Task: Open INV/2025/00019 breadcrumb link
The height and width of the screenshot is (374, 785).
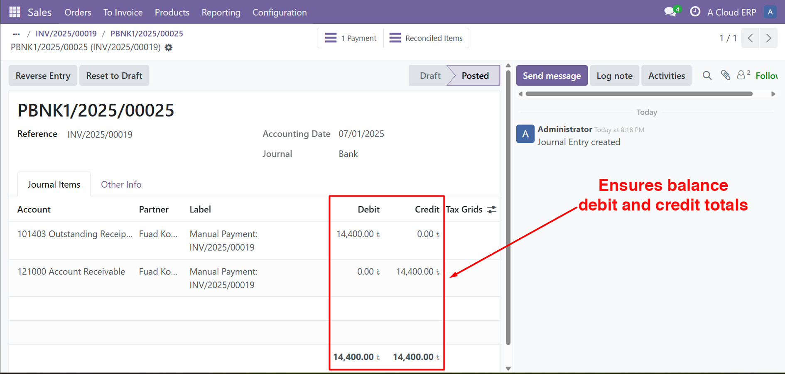Action: [x=66, y=34]
